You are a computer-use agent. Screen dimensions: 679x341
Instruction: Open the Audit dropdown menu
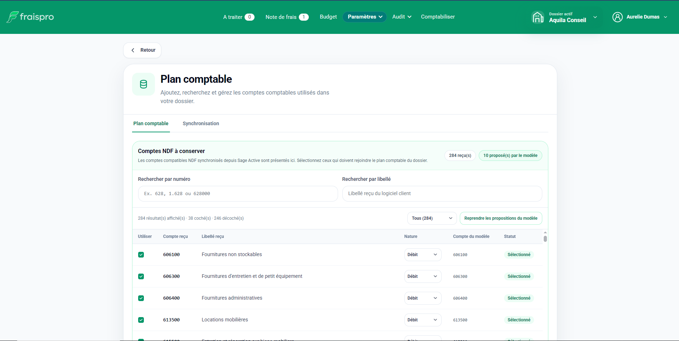pyautogui.click(x=402, y=17)
